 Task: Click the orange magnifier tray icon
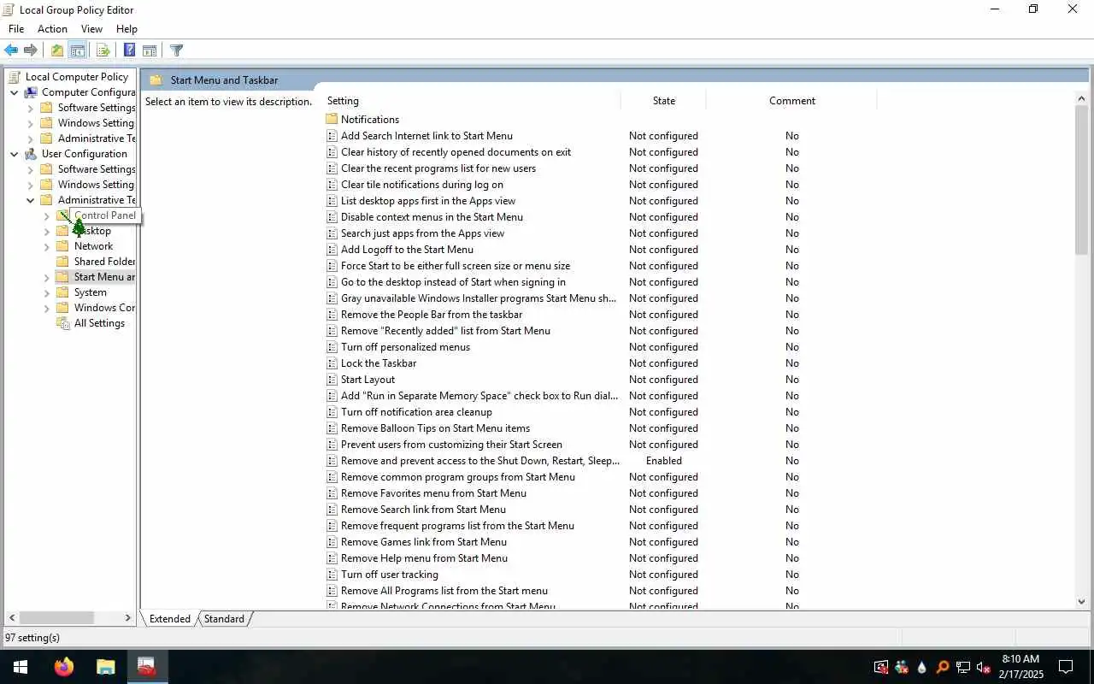click(x=943, y=667)
